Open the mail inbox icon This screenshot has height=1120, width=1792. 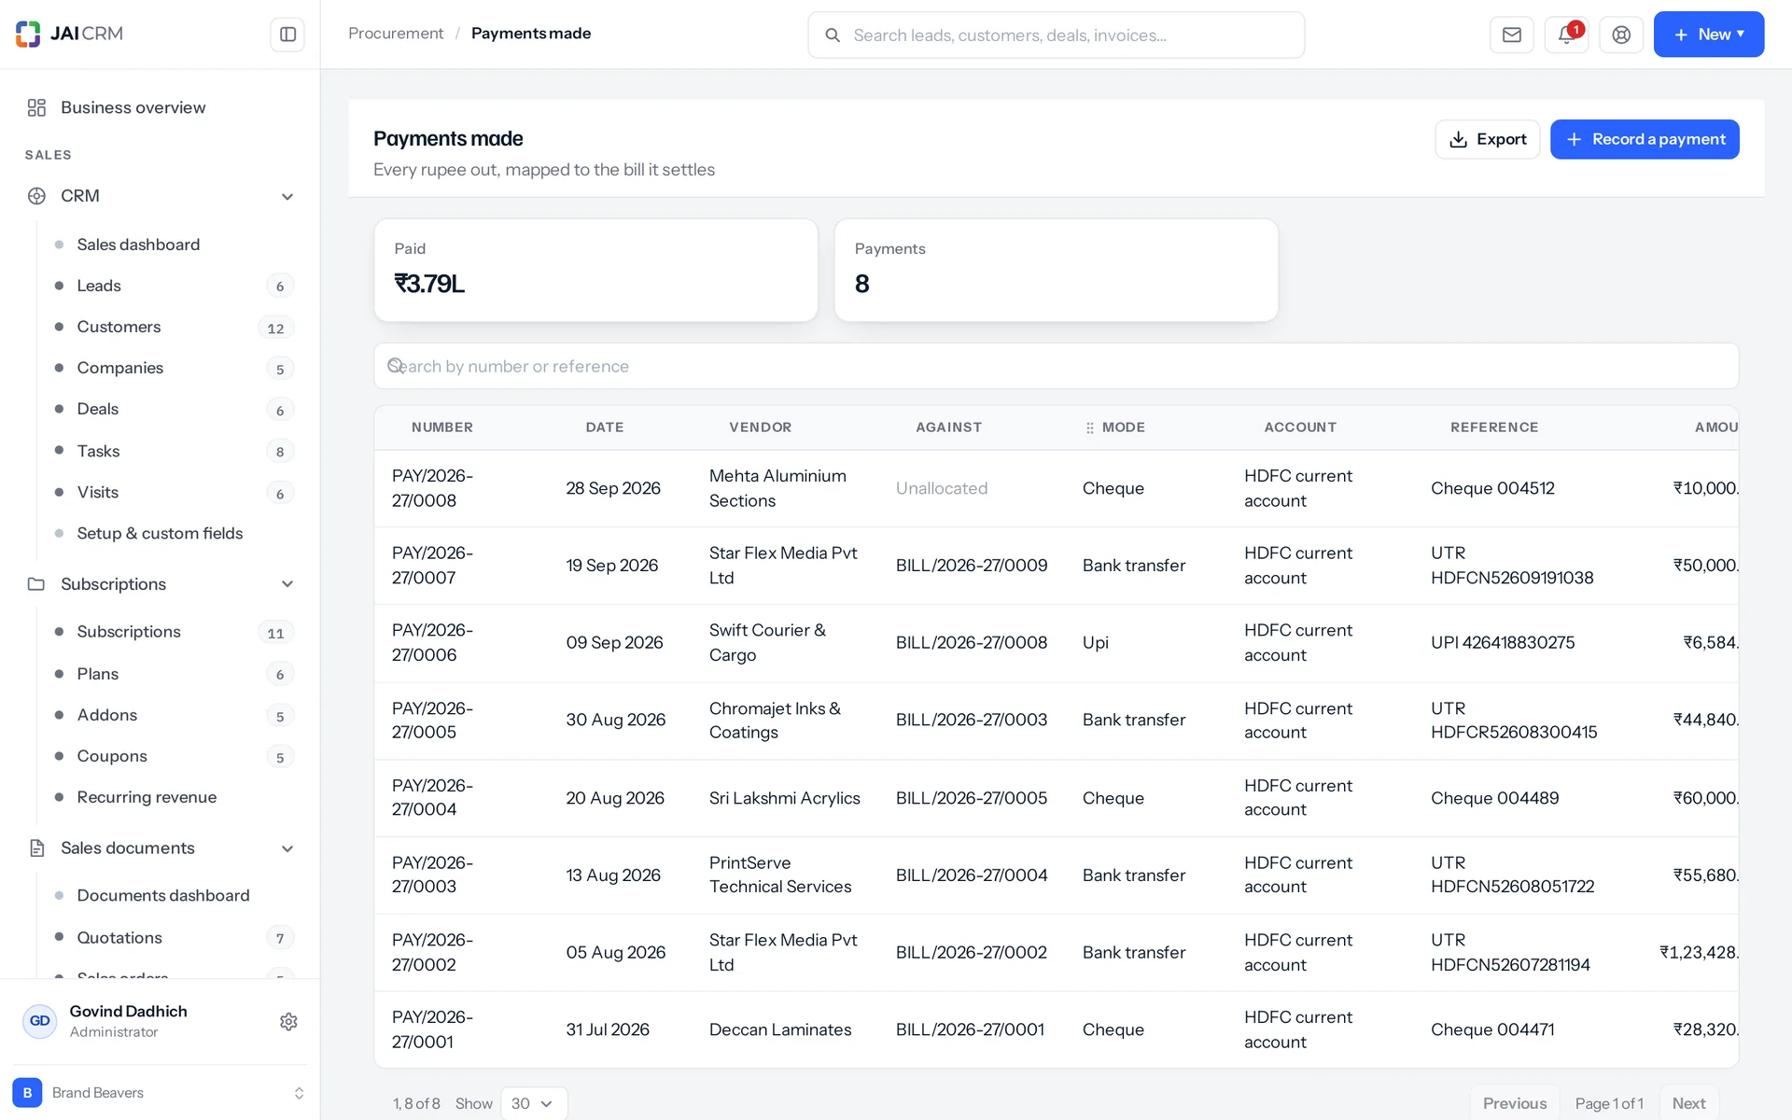(x=1512, y=35)
